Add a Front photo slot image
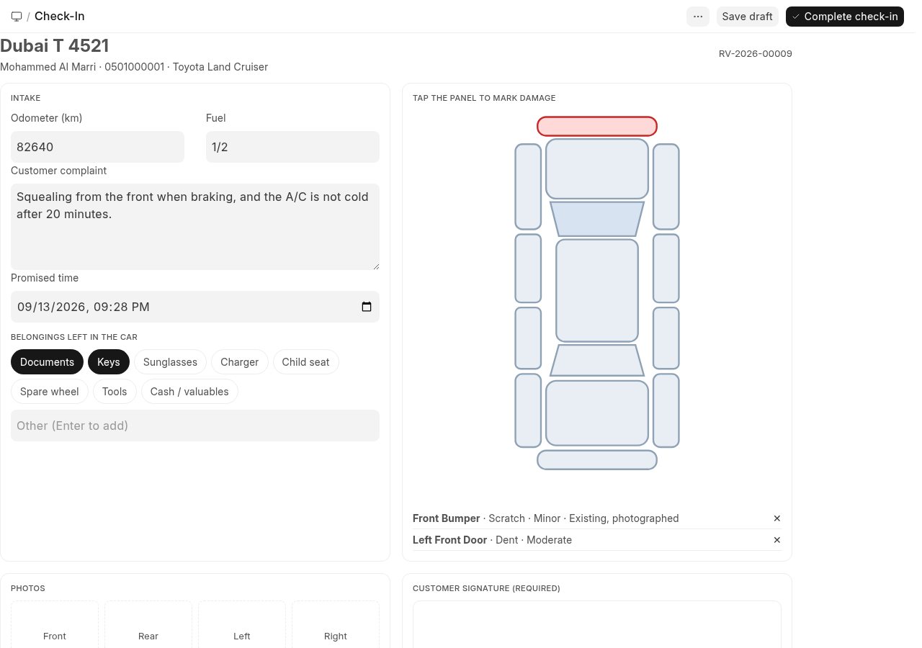922x648 pixels. tap(55, 625)
